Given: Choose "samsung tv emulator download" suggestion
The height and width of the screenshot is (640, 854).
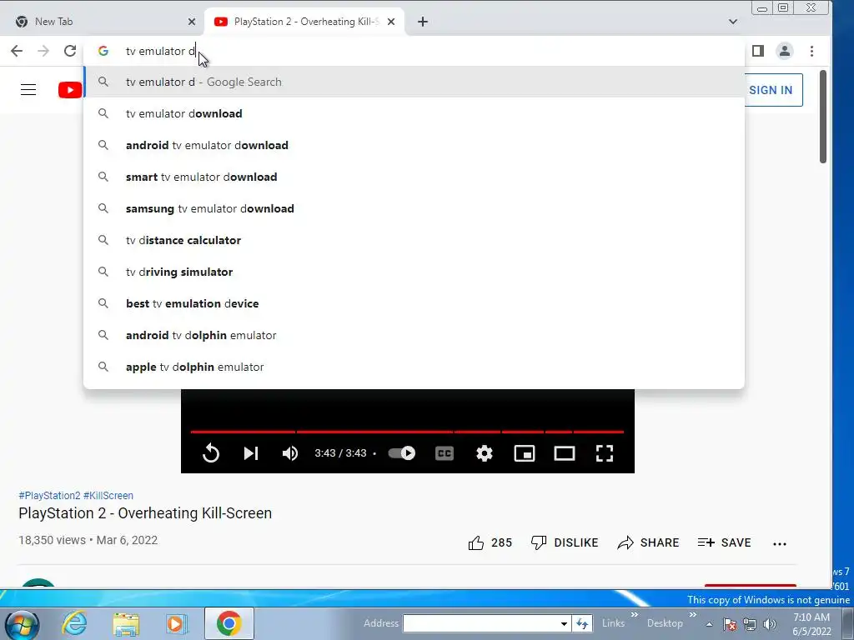Looking at the screenshot, I should point(414,208).
